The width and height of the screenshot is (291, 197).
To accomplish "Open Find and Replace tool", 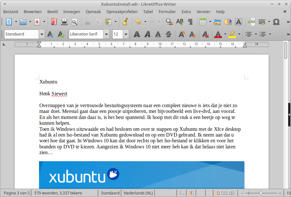I will tap(169, 22).
